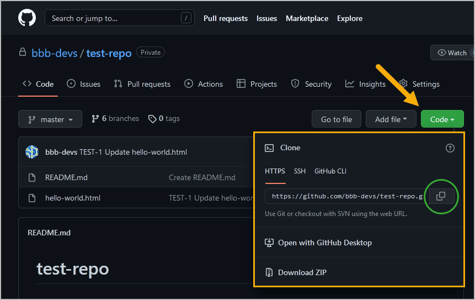Screen dimensions: 475x300
Task: Click the Private badge
Action: 151,52
